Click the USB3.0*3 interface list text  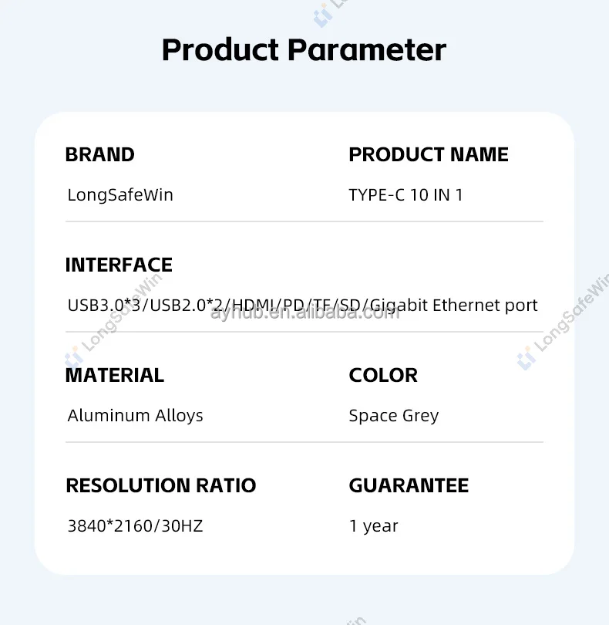[302, 306]
